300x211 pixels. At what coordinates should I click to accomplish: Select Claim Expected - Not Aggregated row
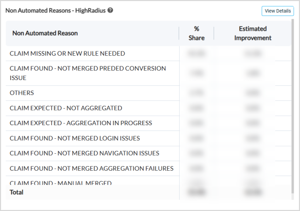point(66,108)
